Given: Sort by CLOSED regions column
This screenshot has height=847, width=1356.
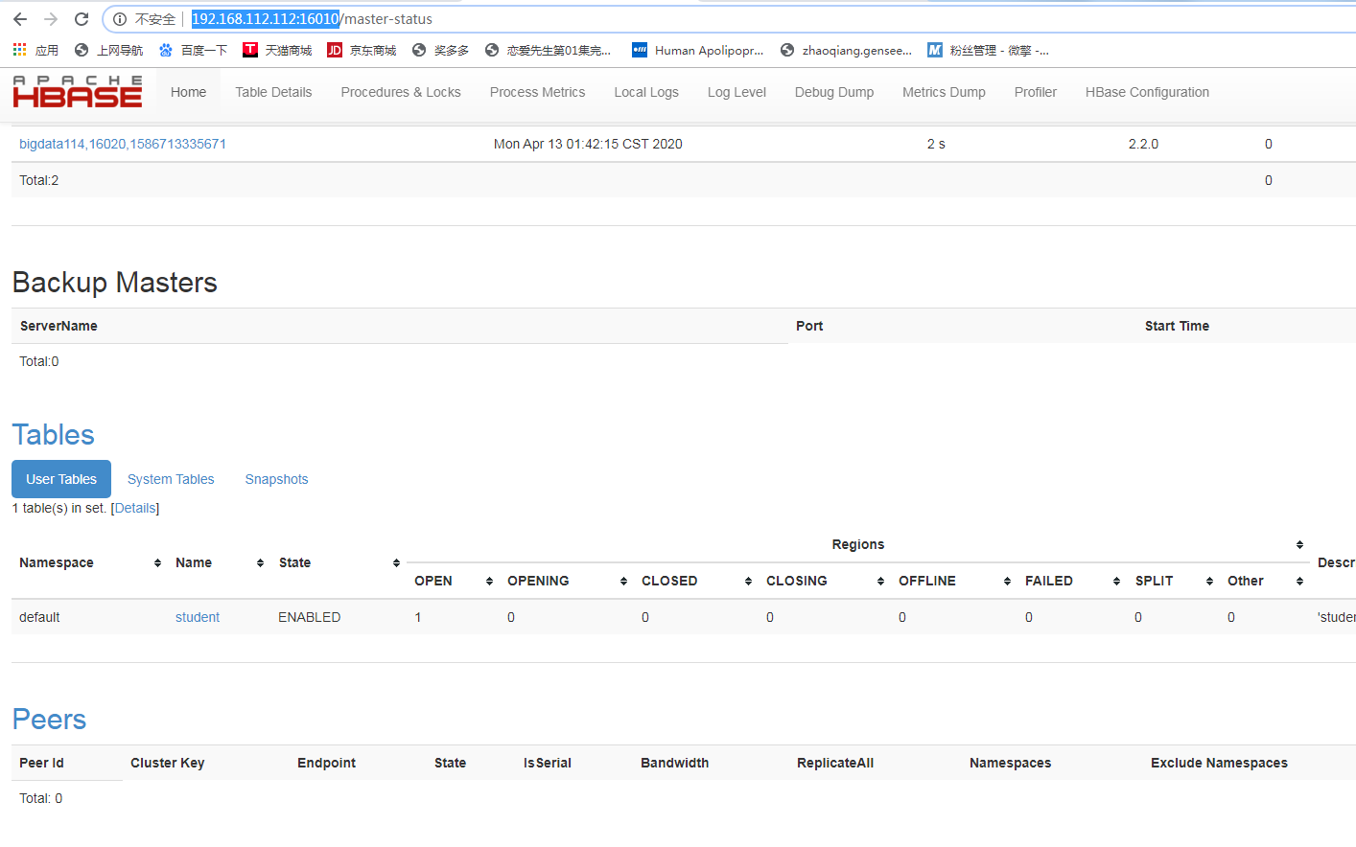Looking at the screenshot, I should point(748,582).
